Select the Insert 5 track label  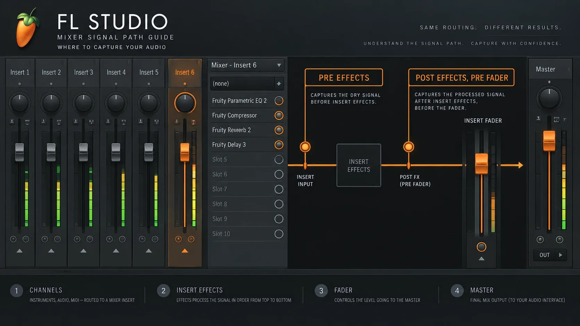[149, 72]
